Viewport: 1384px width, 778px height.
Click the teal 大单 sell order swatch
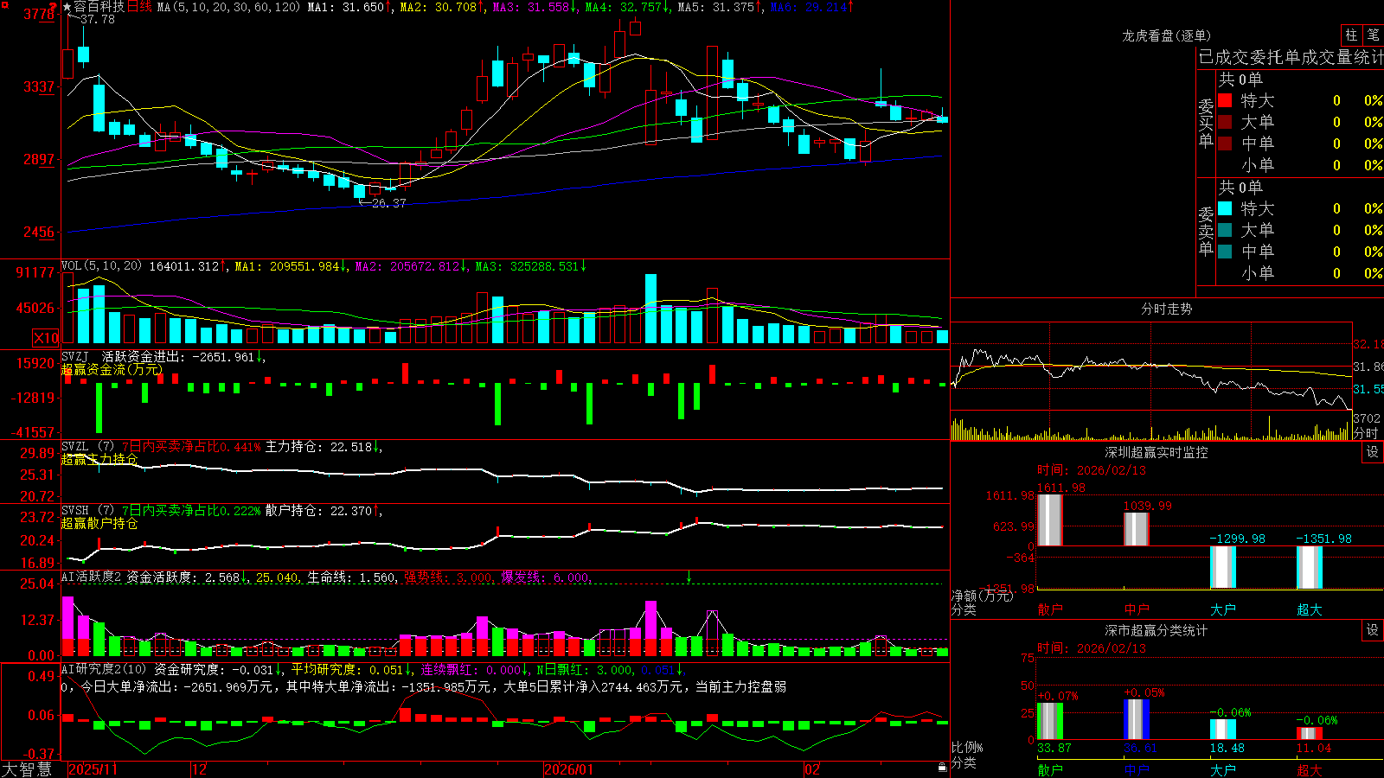pyautogui.click(x=1225, y=230)
